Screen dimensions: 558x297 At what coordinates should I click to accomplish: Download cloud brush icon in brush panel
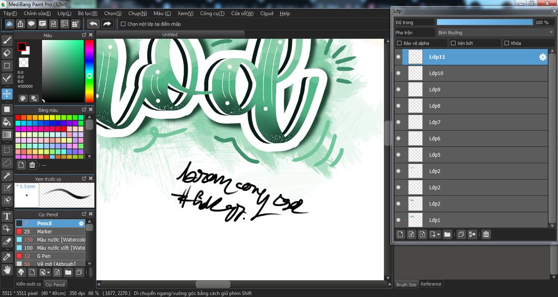tap(21, 272)
